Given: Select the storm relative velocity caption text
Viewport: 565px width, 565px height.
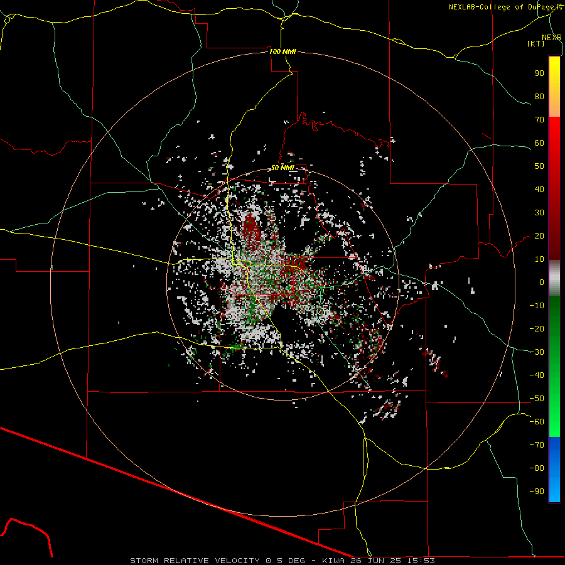Looking at the screenshot, I should 282,561.
